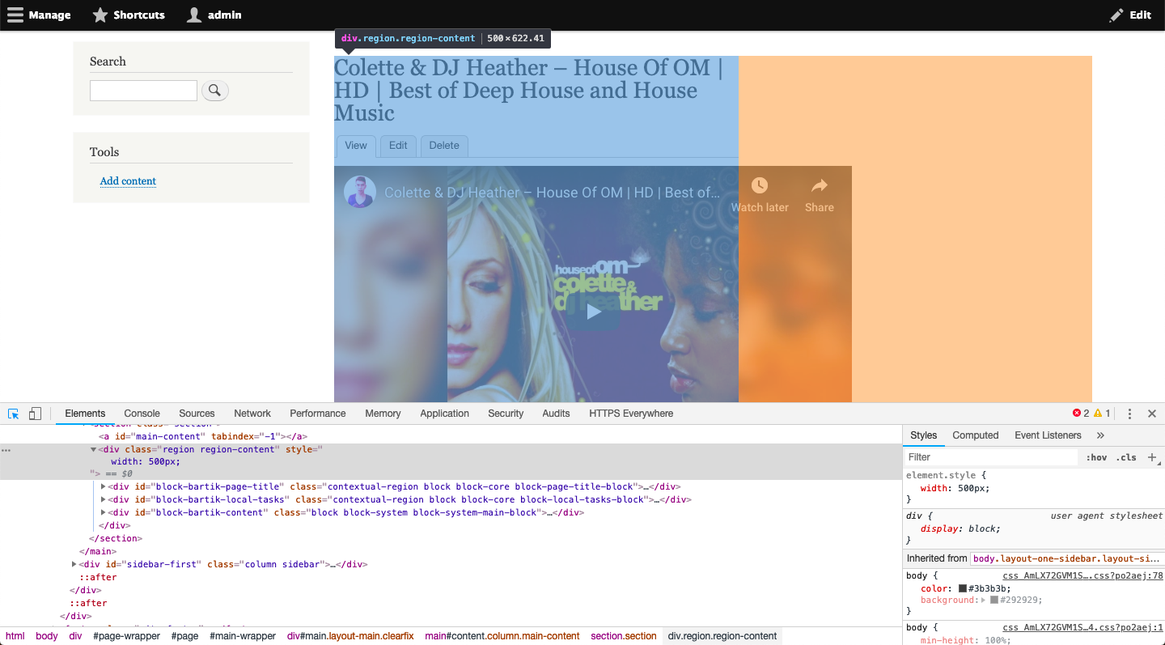Click Watch later clock icon on video

pos(760,185)
